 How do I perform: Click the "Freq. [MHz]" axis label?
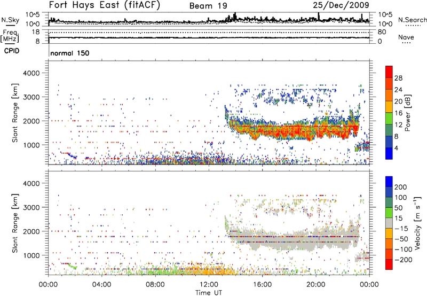[x=10, y=36]
